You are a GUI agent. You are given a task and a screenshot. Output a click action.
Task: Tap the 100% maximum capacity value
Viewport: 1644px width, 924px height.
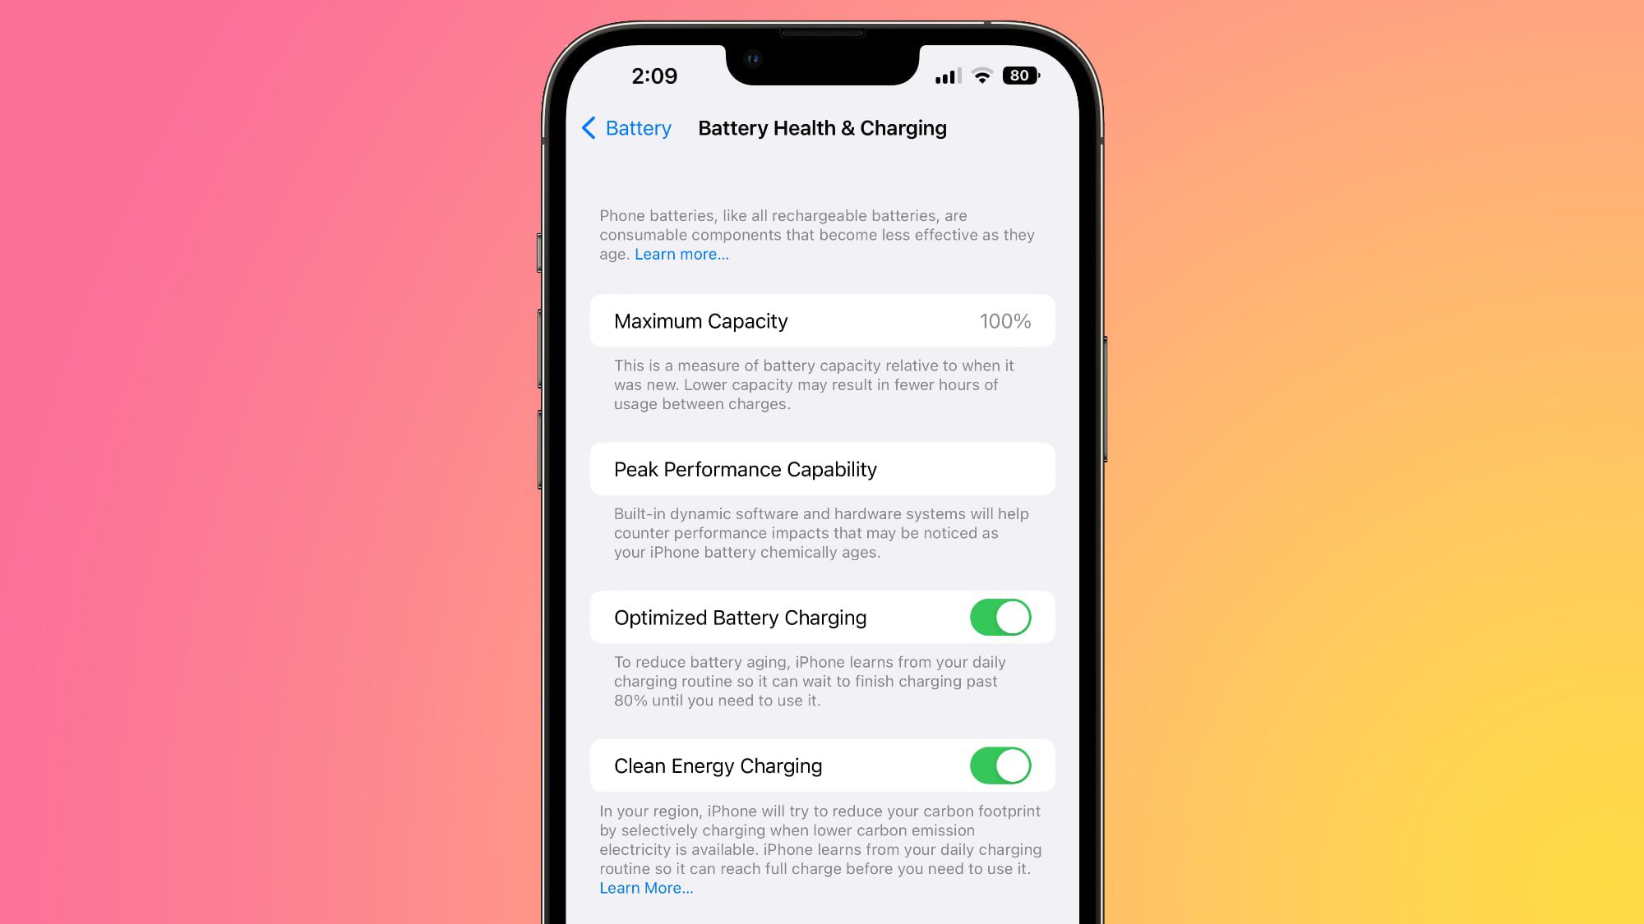tap(1004, 320)
